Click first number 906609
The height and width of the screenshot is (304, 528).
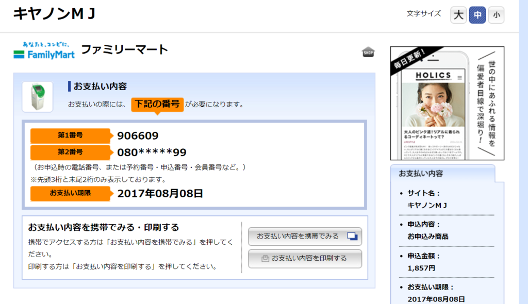click(138, 136)
